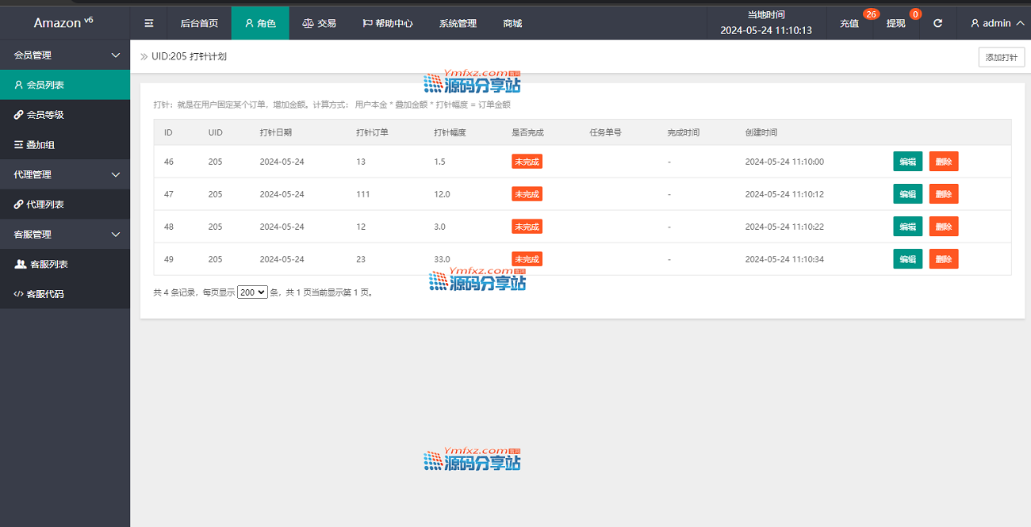The image size is (1031, 527).
Task: Click the 添加打针 button
Action: coord(1001,57)
